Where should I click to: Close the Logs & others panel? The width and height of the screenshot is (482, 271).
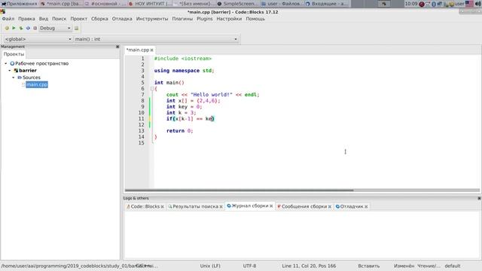point(479,199)
